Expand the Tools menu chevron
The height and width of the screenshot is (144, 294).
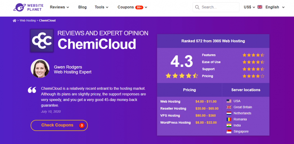click(x=107, y=7)
